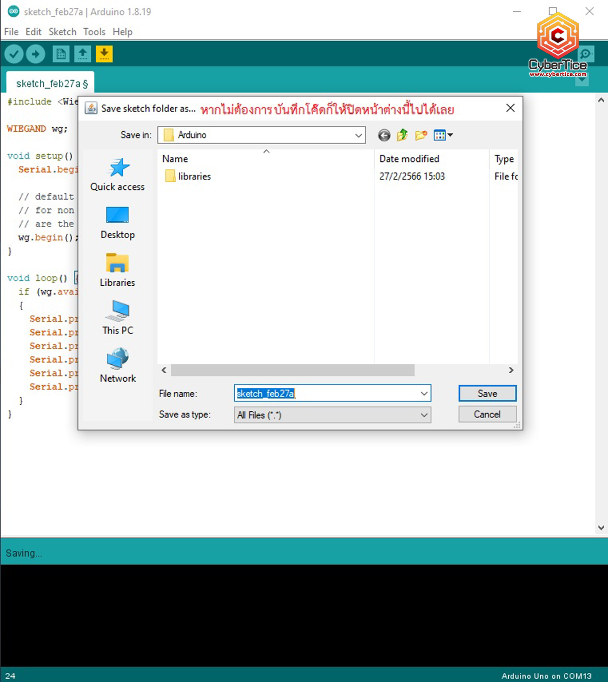Image resolution: width=608 pixels, height=682 pixels.
Task: Open the File menu
Action: point(11,32)
